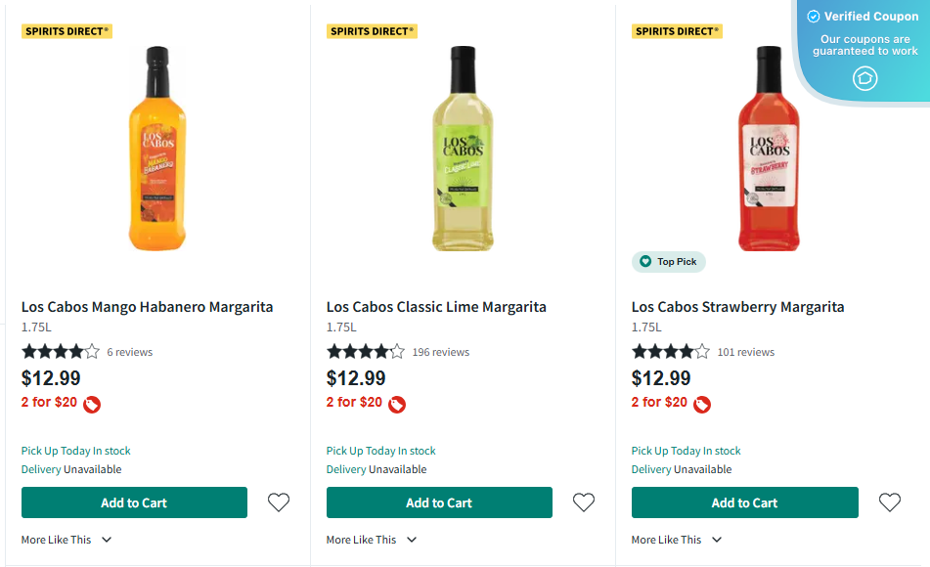Click Mango Habanero star rating
The image size is (930, 567).
[61, 352]
